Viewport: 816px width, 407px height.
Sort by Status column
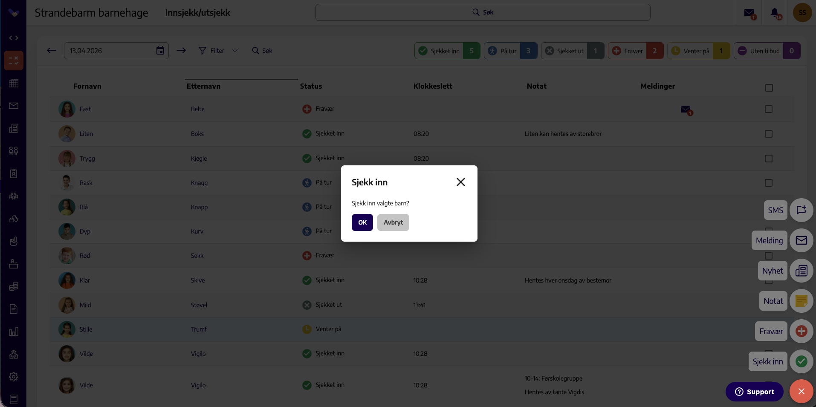pos(311,86)
